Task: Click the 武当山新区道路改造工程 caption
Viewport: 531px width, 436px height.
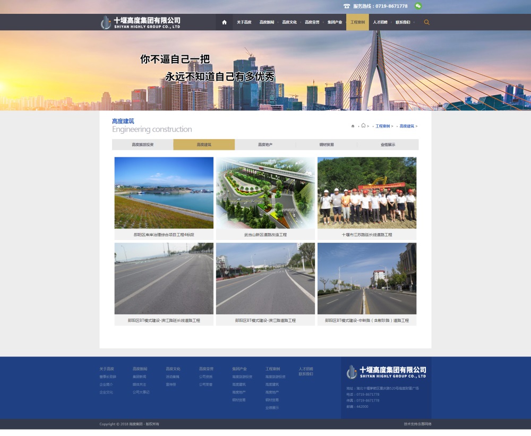Action: pyautogui.click(x=265, y=234)
